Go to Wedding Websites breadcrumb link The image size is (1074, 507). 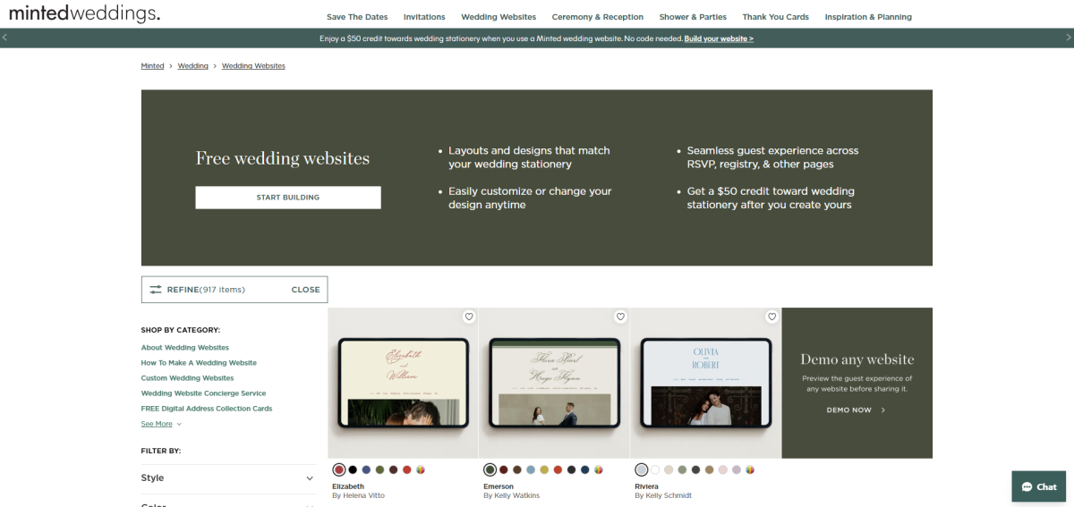tap(253, 66)
